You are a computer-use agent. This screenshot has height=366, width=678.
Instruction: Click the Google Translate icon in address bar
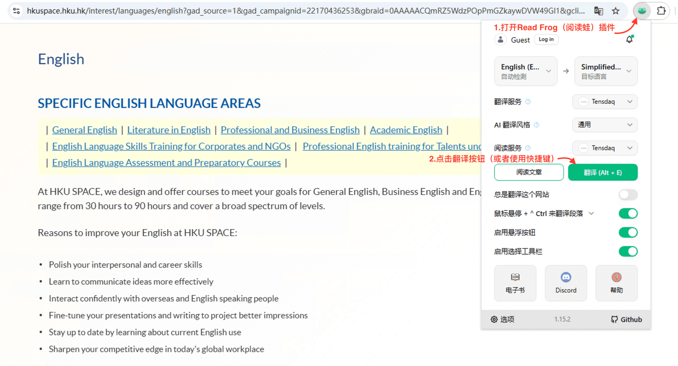tap(598, 11)
